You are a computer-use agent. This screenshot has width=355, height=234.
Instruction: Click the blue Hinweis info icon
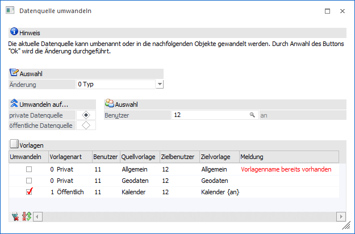coord(14,32)
